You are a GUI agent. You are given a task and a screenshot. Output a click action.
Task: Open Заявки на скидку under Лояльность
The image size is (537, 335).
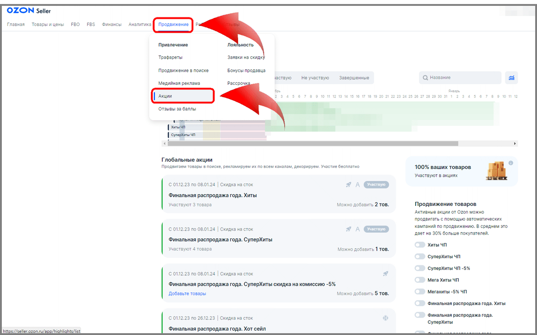tap(246, 58)
